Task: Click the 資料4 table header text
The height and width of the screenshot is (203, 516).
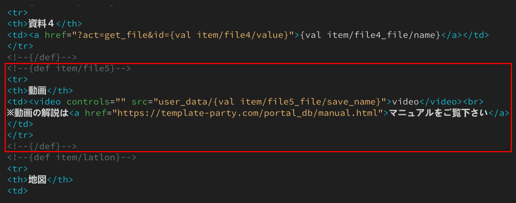Action: (41, 23)
